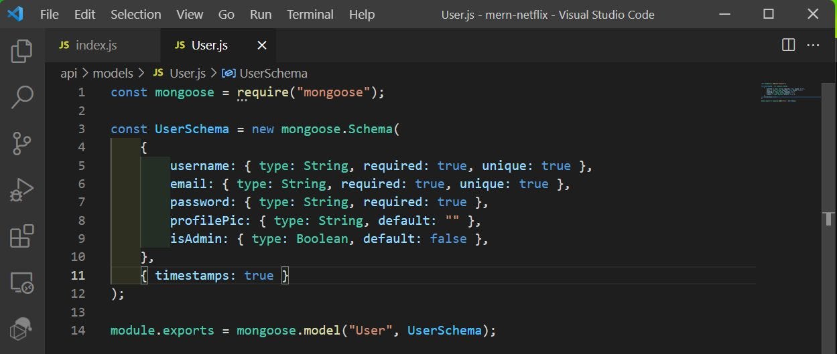This screenshot has height=354, width=837.
Task: Click JS icon on index.js tab
Action: point(64,45)
